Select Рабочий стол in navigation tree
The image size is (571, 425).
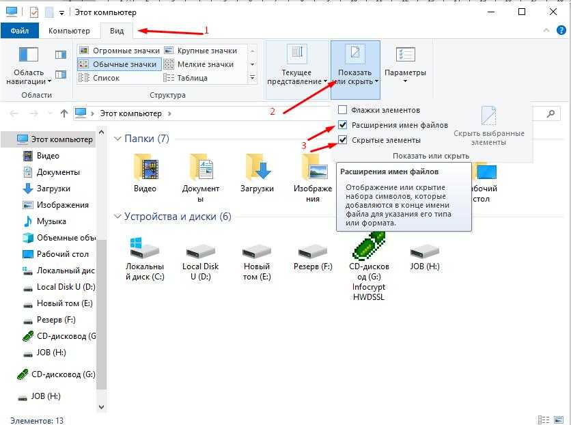click(55, 254)
